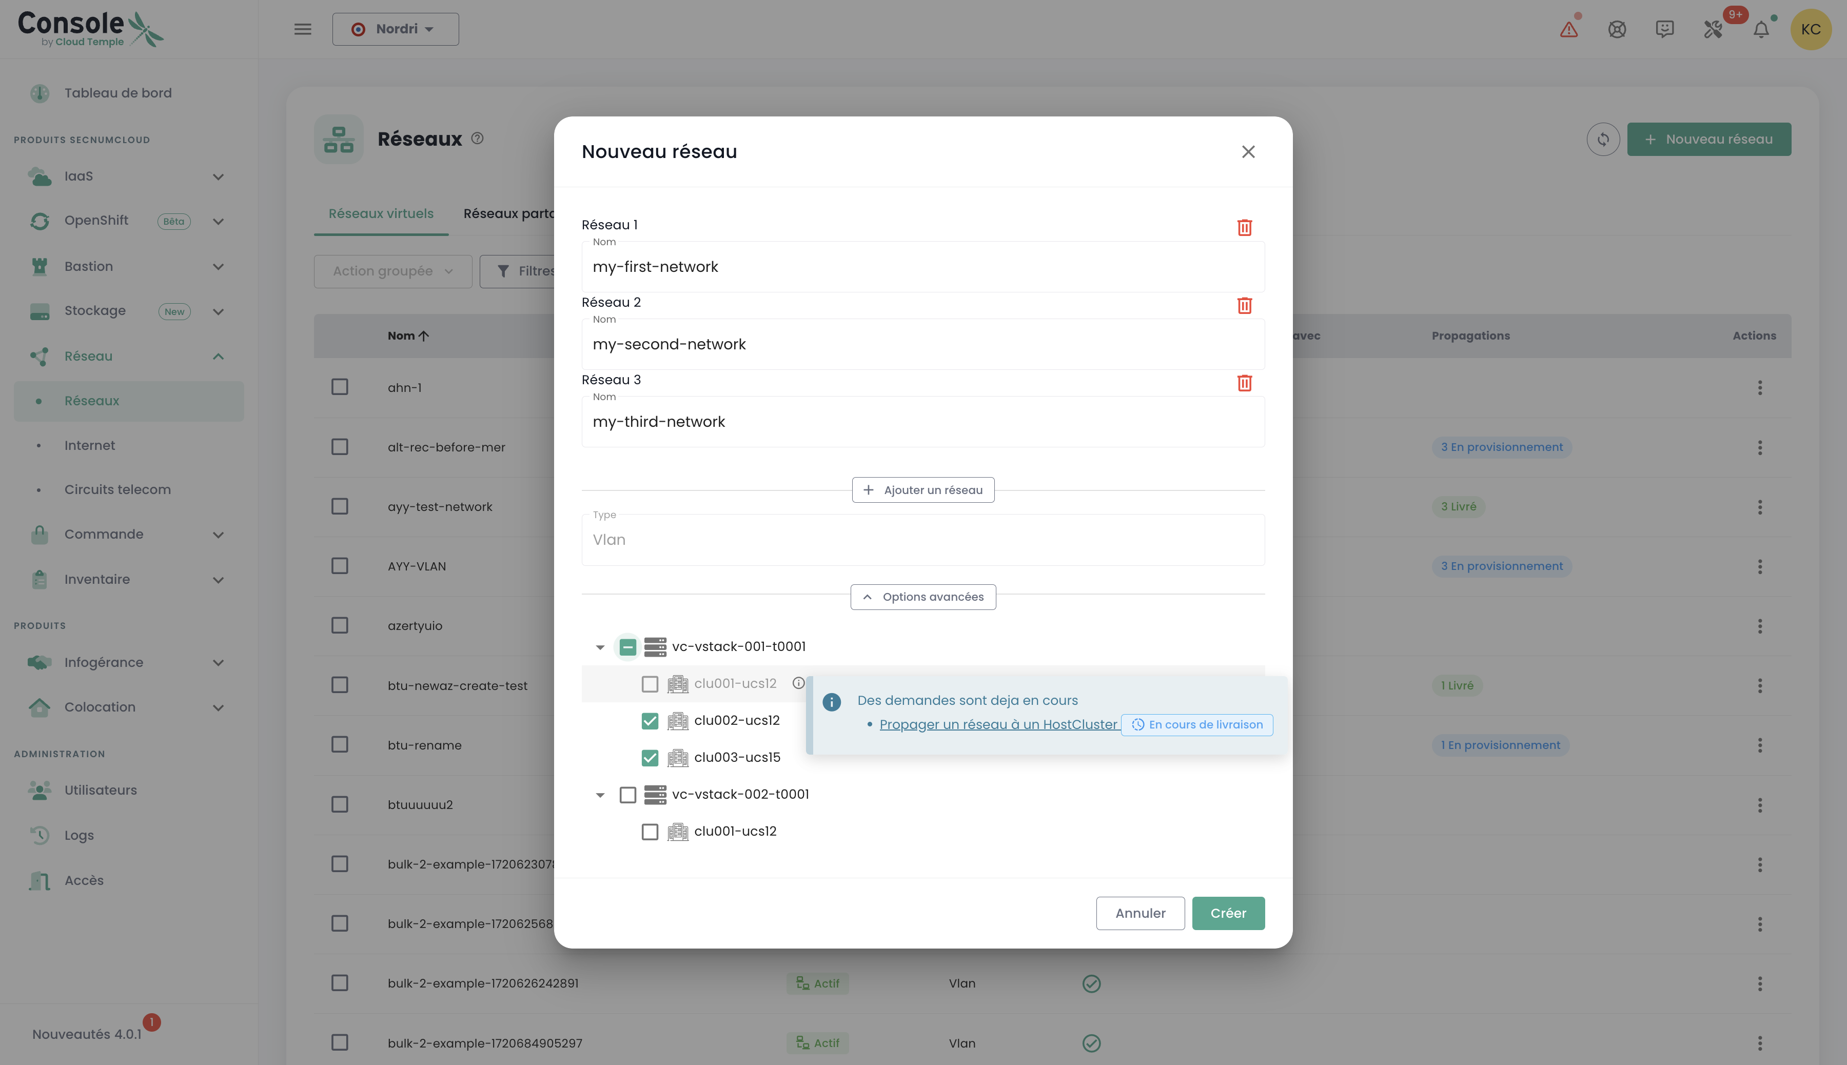Collapse the vc-vstack-001-t0001 tree node
1847x1065 pixels.
pos(600,647)
